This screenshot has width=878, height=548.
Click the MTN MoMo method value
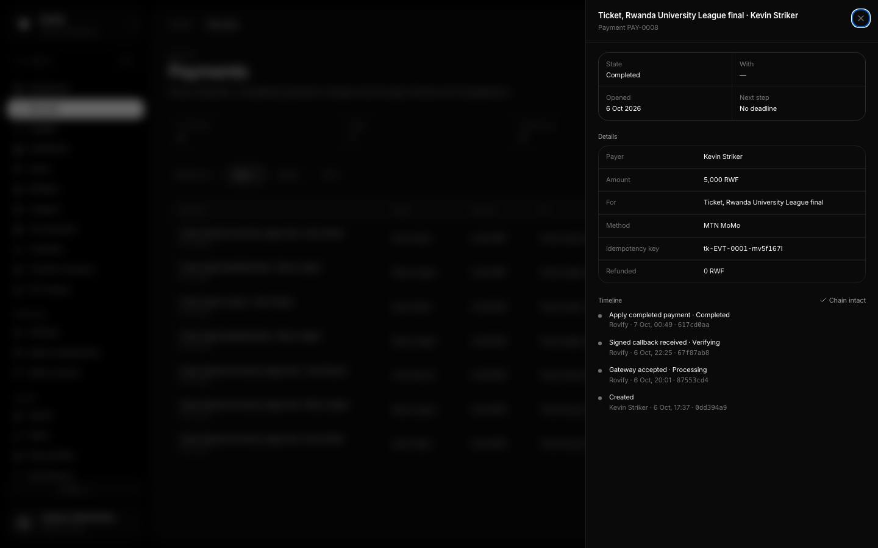coord(722,225)
